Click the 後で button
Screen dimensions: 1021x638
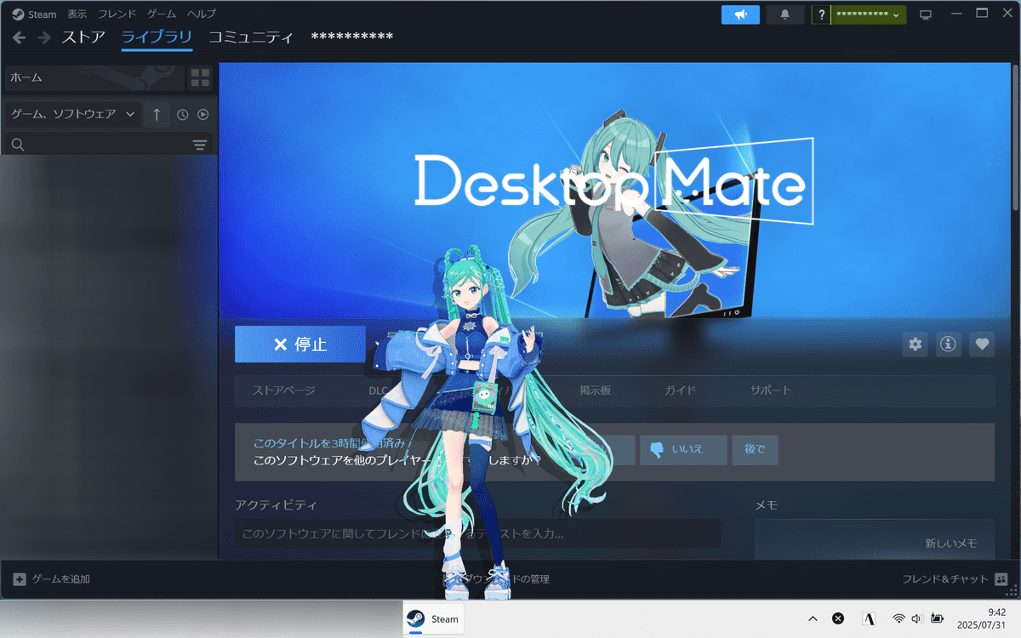click(x=755, y=450)
